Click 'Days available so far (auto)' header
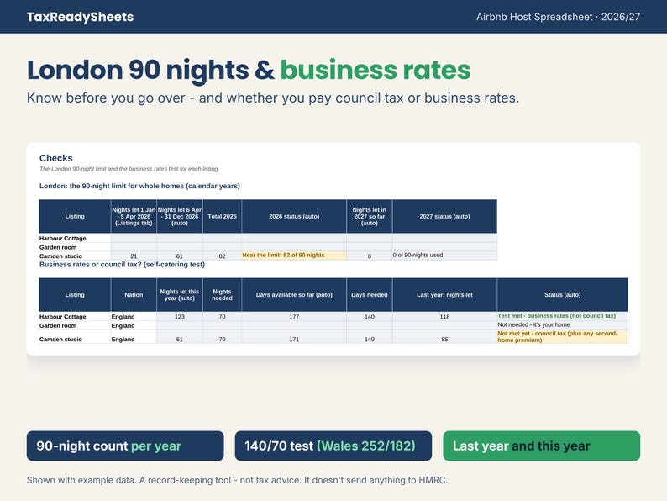This screenshot has height=501, width=667. coord(294,294)
